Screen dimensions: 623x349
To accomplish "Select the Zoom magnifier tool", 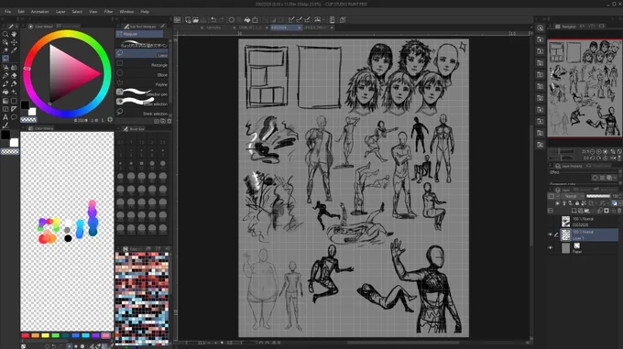I will click(5, 35).
